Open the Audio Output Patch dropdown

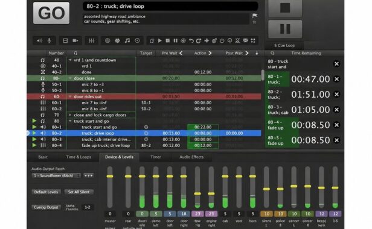(56, 176)
